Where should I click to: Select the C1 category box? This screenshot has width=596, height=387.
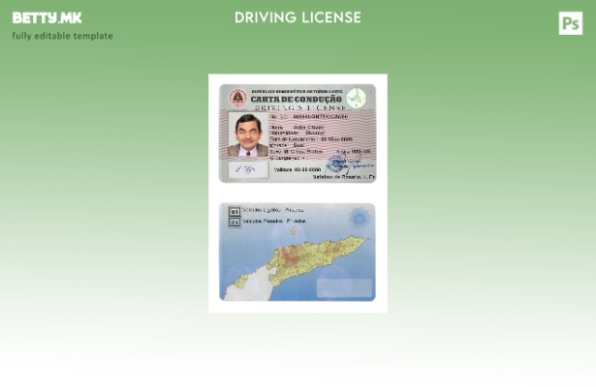coord(234,222)
